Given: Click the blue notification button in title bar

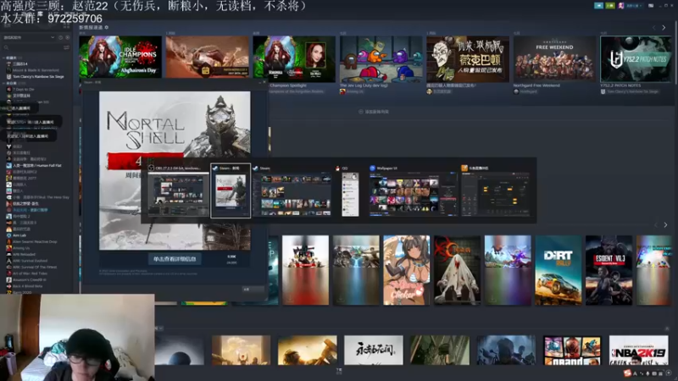Looking at the screenshot, I should click(598, 6).
